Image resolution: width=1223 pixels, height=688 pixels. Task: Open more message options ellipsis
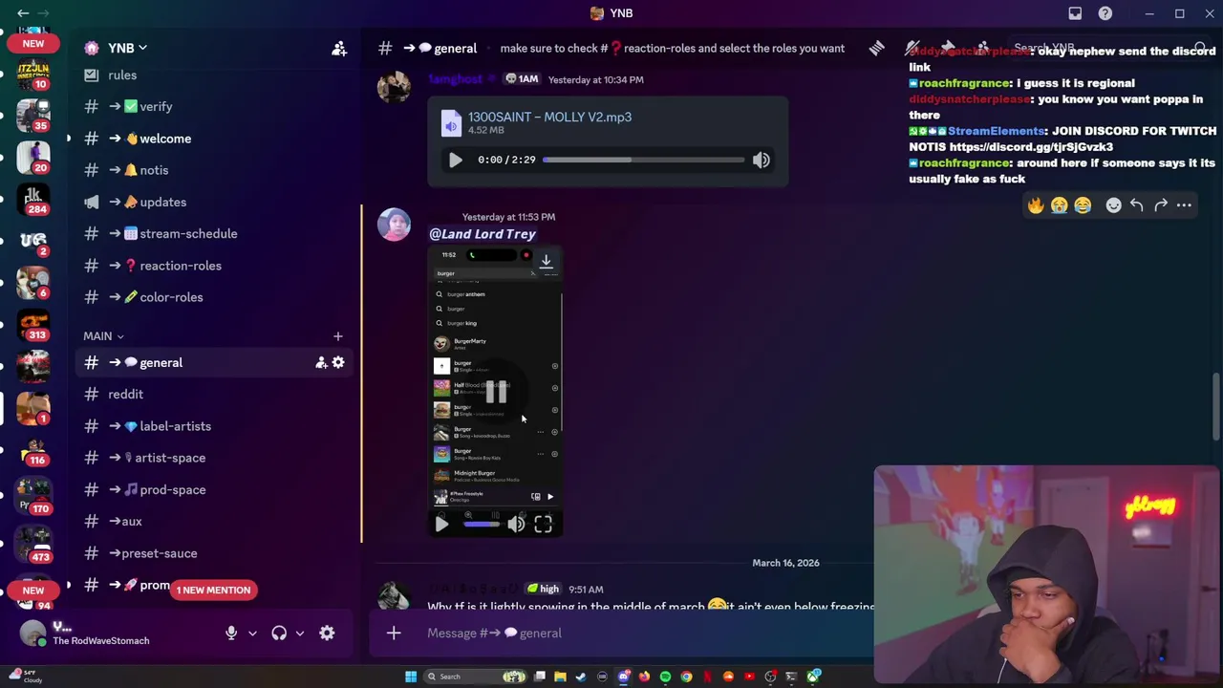pos(1184,204)
